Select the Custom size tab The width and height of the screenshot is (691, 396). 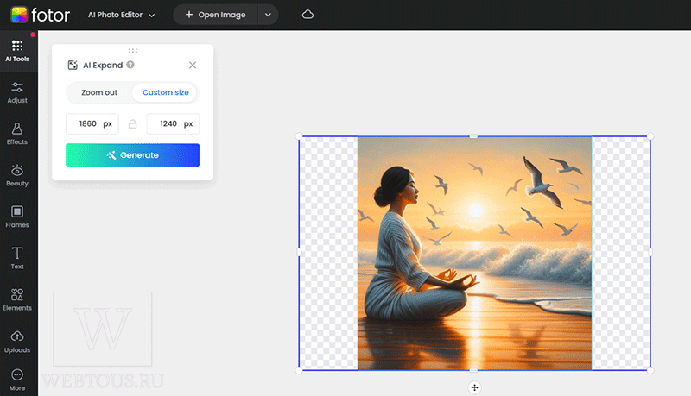pos(166,92)
